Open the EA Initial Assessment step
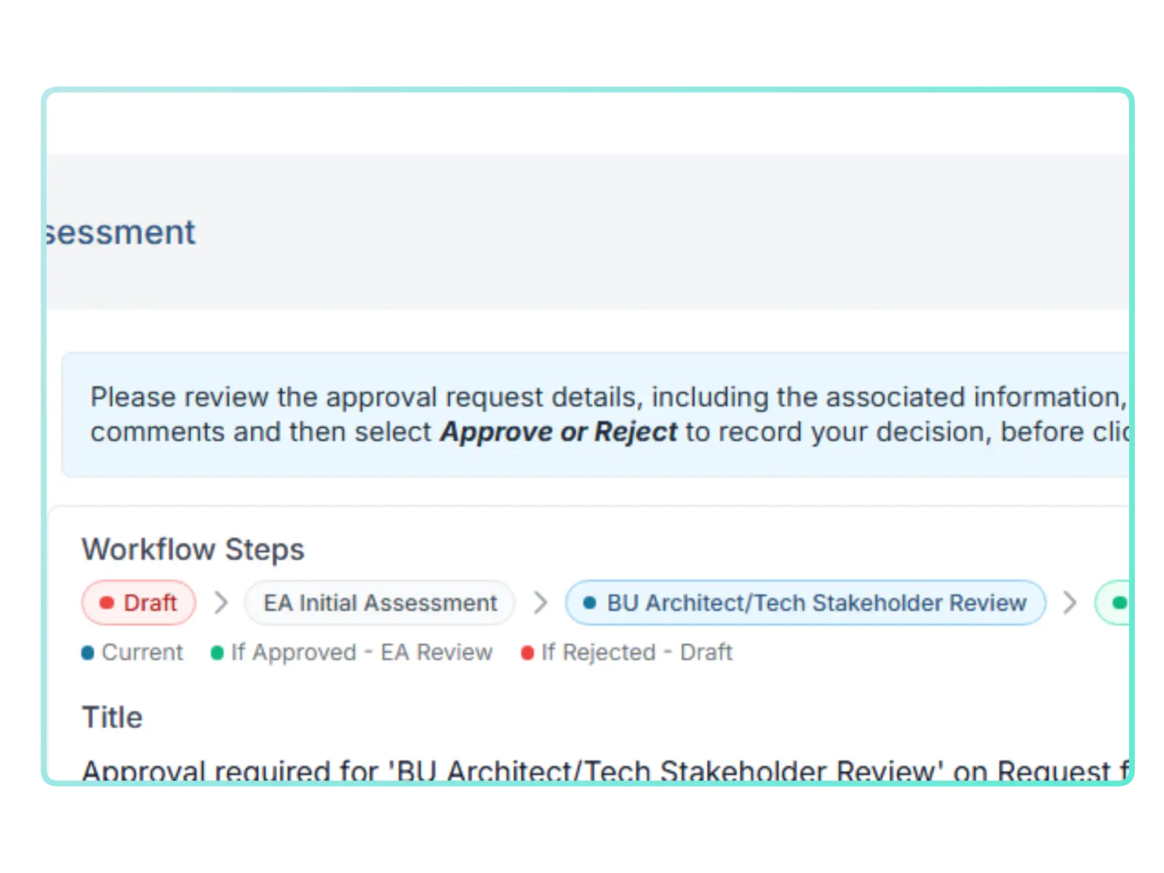 pos(380,602)
